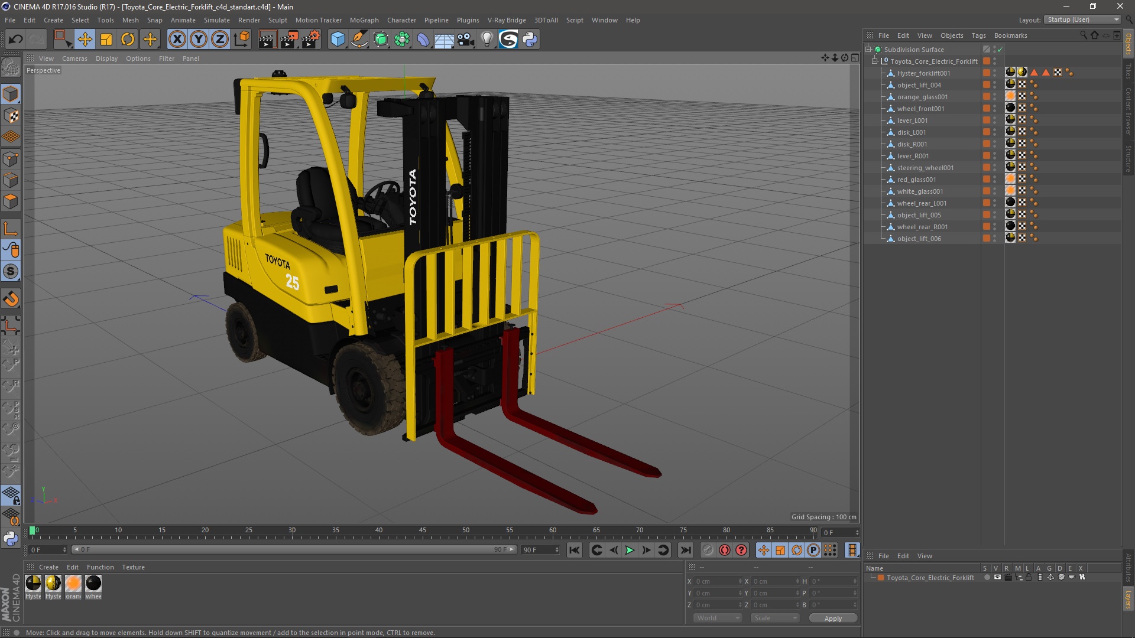Click the Live Selection tool icon
Viewport: 1135px width, 638px height.
(63, 40)
